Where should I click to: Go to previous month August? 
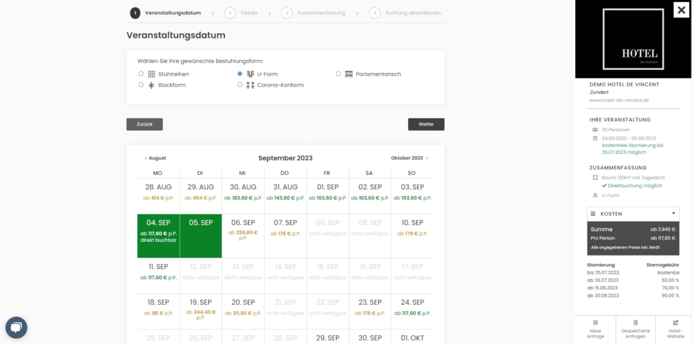[x=155, y=158]
